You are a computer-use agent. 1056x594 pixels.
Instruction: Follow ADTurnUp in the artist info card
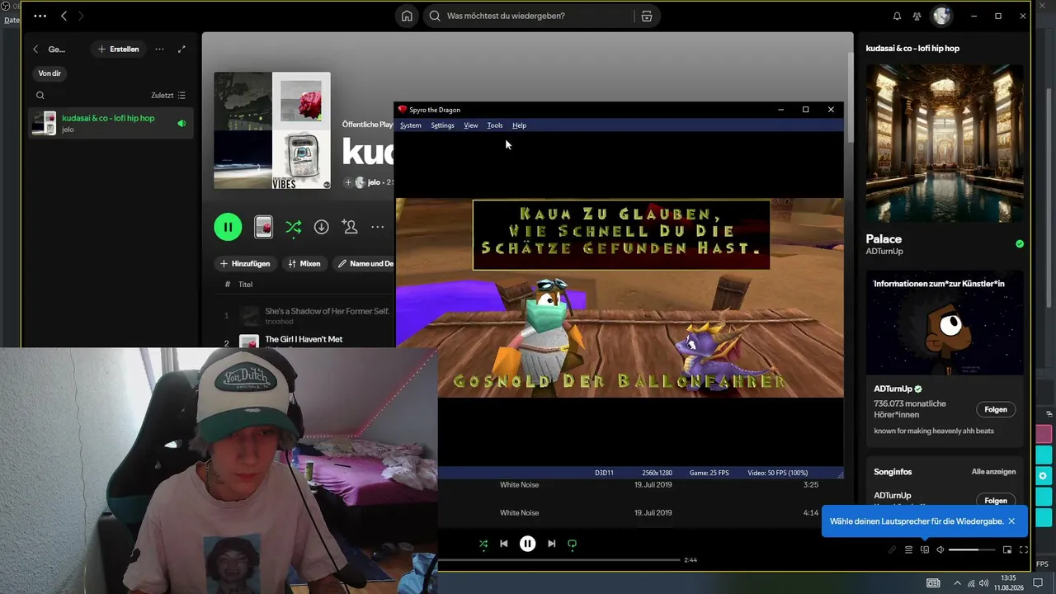point(996,409)
